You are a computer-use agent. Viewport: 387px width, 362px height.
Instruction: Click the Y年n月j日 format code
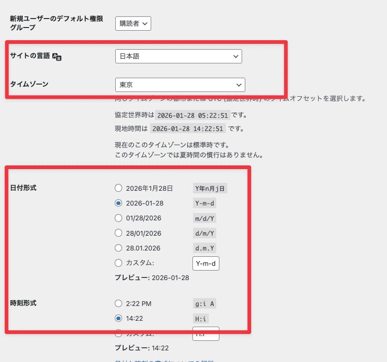(210, 189)
